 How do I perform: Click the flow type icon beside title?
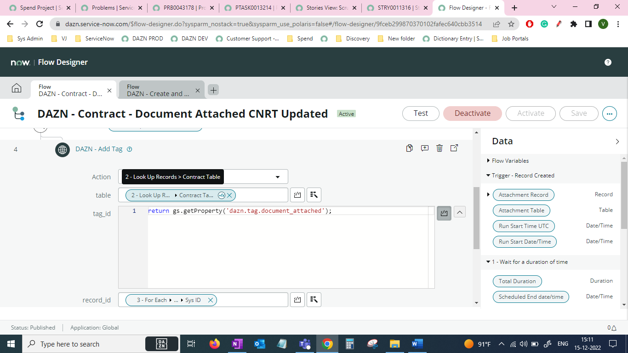pyautogui.click(x=18, y=113)
